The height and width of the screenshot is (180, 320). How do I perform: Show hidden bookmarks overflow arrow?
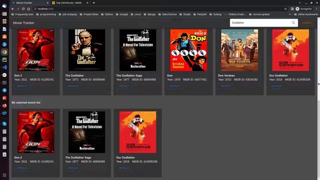[290, 14]
